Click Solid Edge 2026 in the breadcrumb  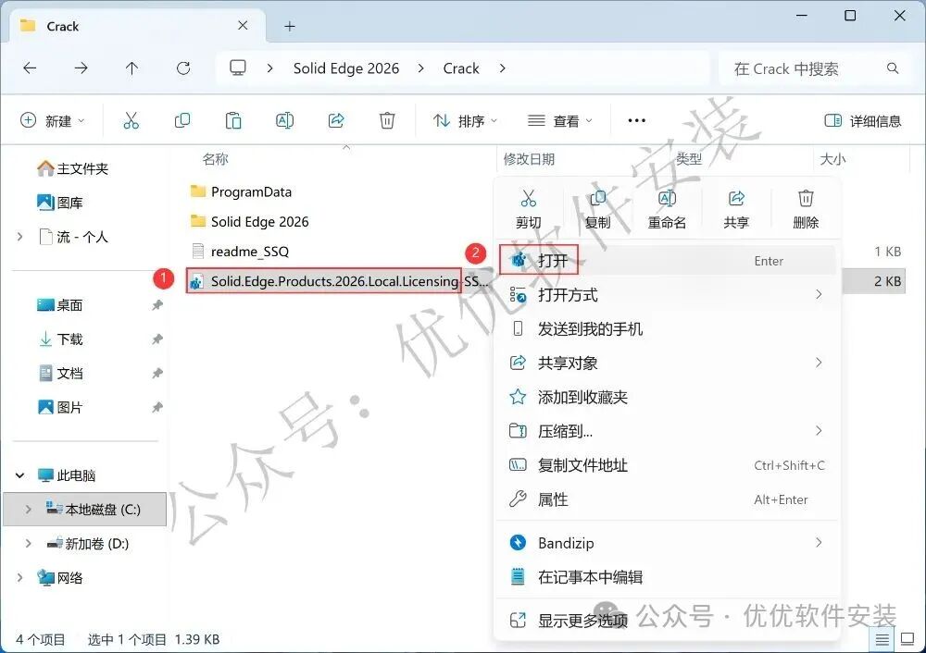346,68
